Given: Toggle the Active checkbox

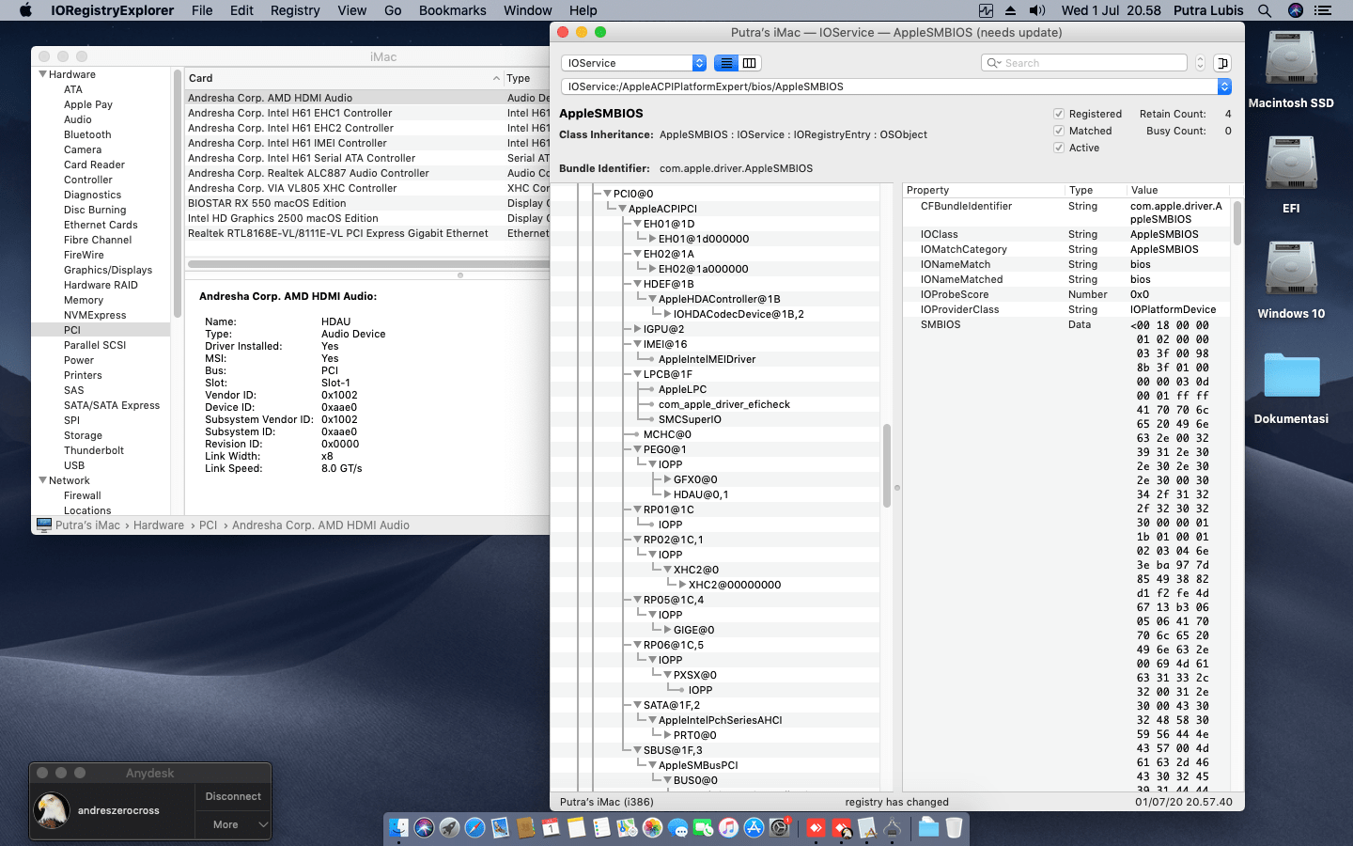Looking at the screenshot, I should click(x=1058, y=148).
